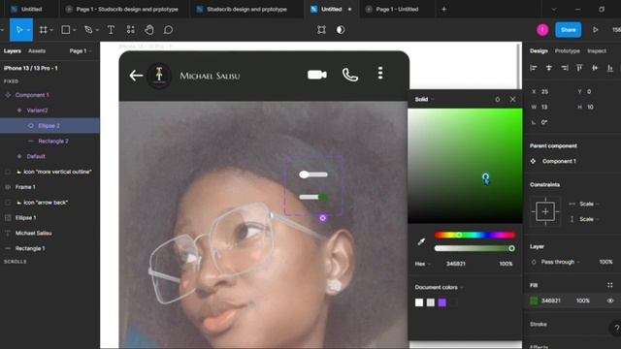Open the help question mark button
The image size is (621, 349).
tap(616, 328)
